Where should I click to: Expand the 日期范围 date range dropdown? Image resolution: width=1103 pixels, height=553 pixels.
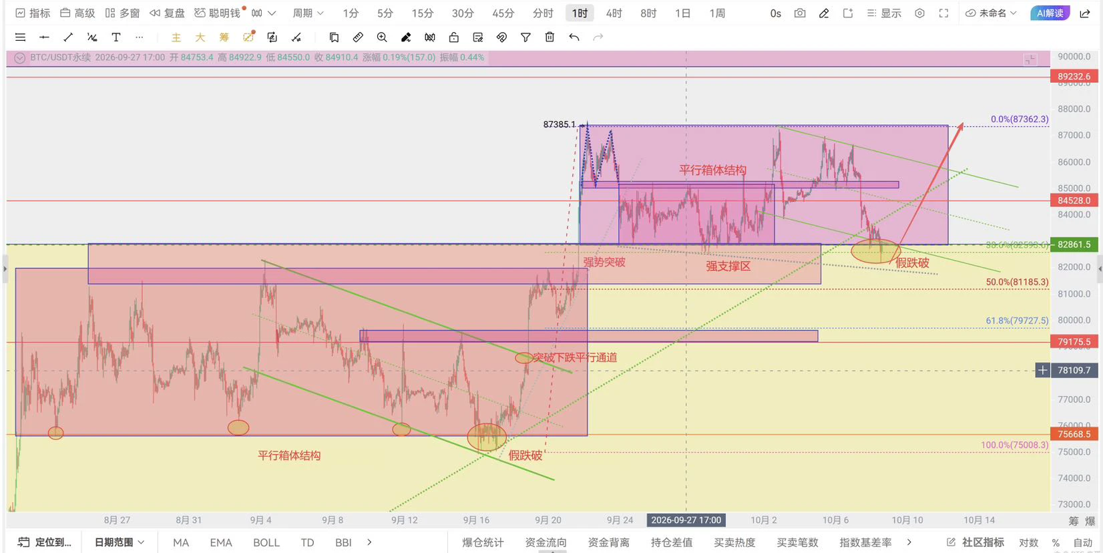click(120, 542)
